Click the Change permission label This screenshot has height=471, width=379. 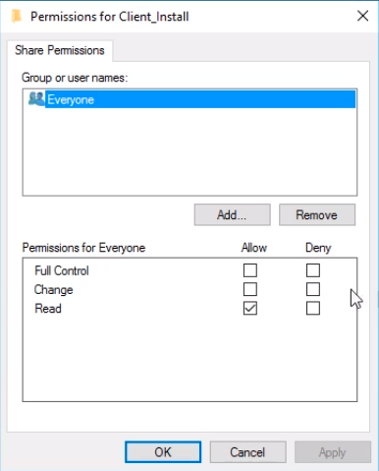[53, 290]
